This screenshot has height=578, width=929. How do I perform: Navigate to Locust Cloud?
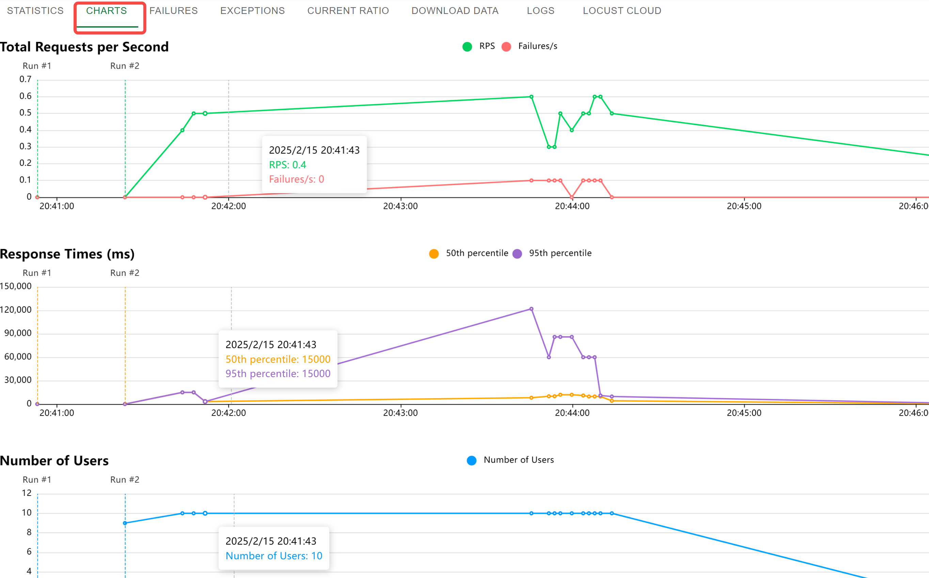(622, 11)
